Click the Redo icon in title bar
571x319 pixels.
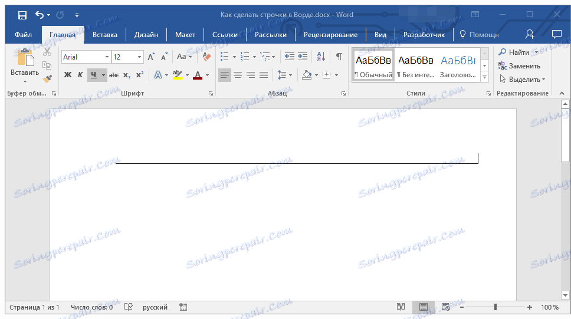(x=60, y=15)
